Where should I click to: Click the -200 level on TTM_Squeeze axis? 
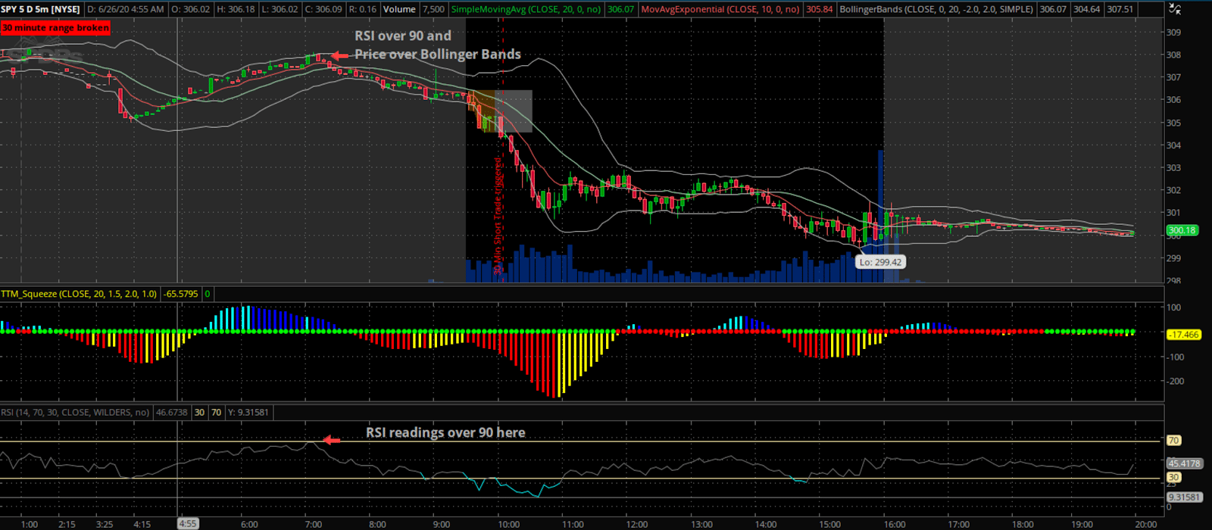click(1173, 382)
